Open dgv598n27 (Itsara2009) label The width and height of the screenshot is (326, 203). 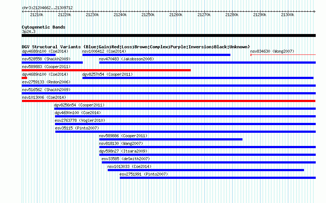123,151
